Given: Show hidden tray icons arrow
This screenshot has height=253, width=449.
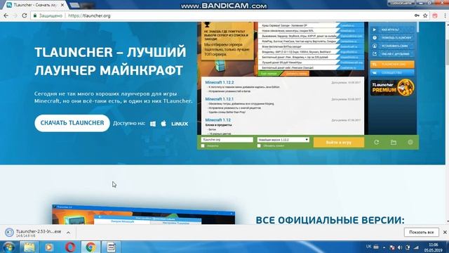Looking at the screenshot, I should click(x=384, y=247).
